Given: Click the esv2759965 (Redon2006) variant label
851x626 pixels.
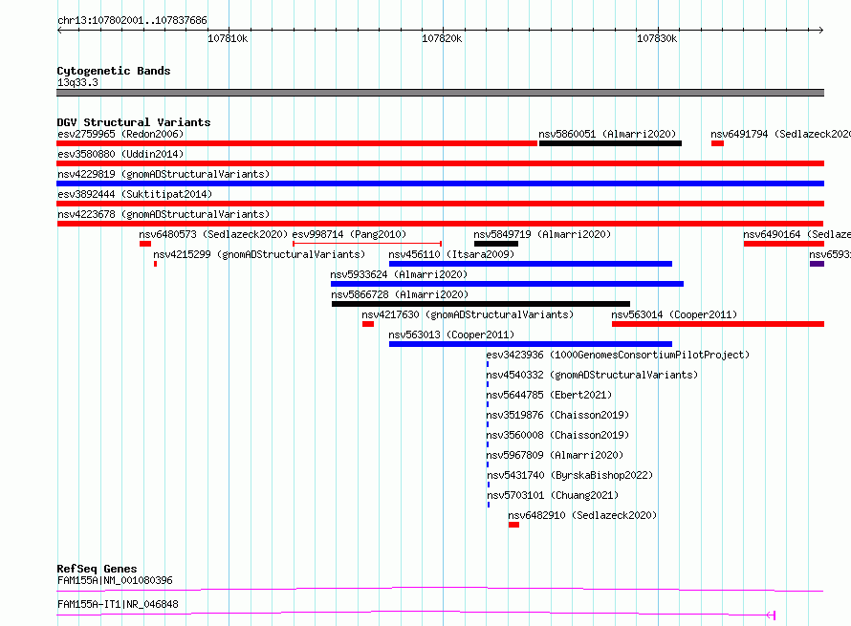Looking at the screenshot, I should click(120, 134).
